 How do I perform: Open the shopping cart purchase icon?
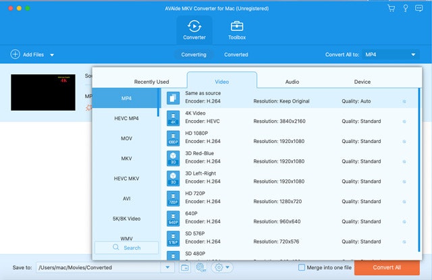tap(391, 8)
